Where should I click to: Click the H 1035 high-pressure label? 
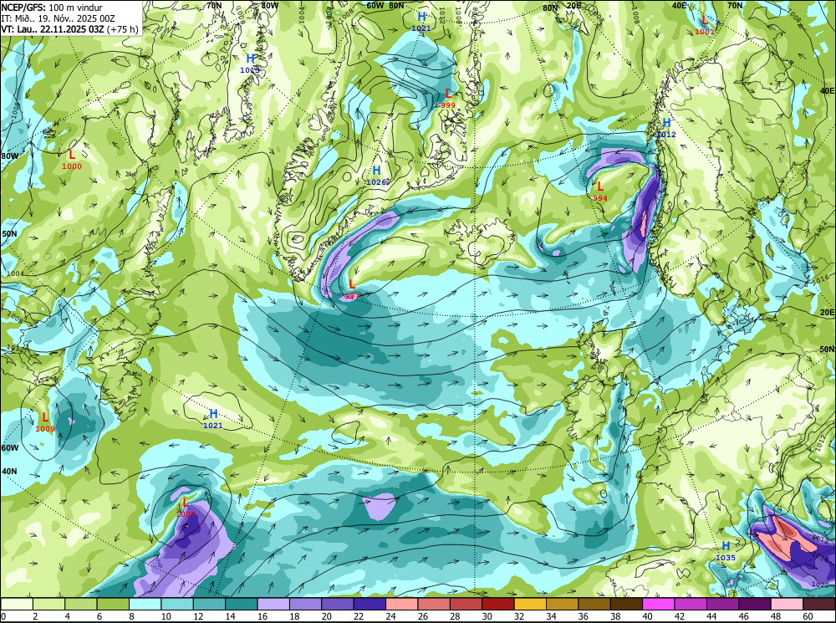tap(726, 550)
